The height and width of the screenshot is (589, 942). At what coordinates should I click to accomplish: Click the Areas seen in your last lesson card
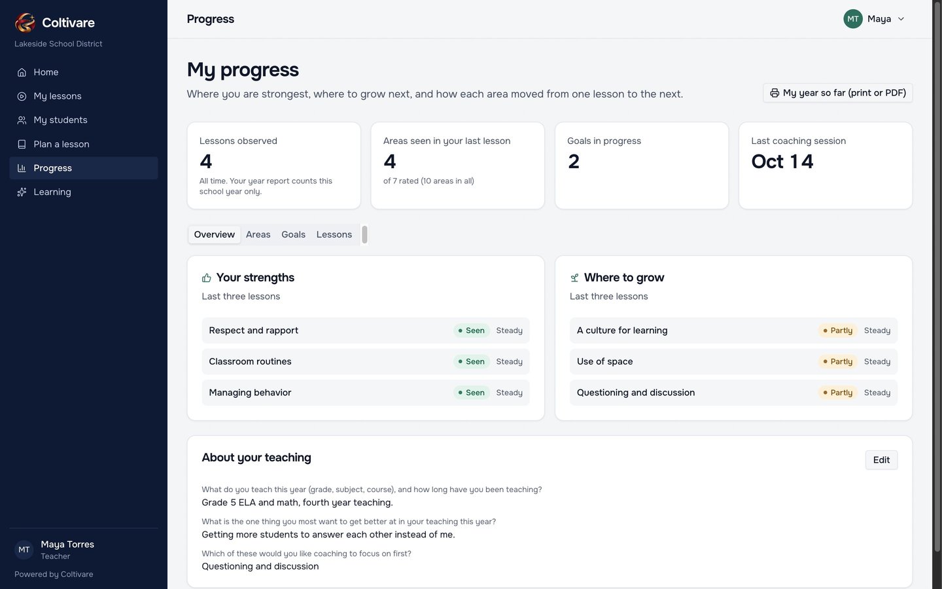[x=458, y=166]
